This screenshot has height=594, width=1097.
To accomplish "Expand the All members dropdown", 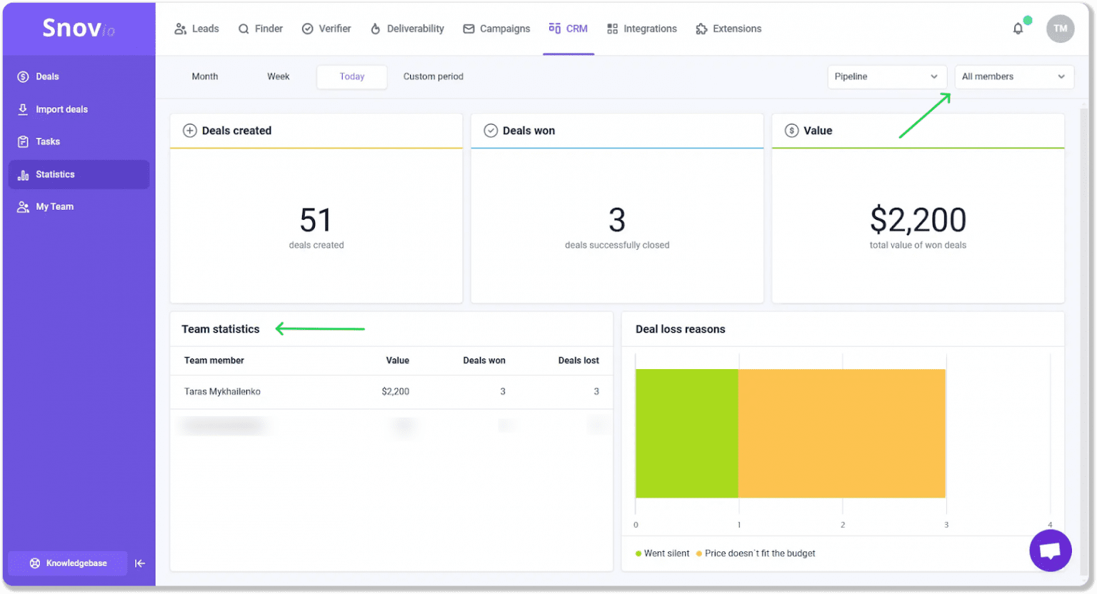I will click(1013, 76).
